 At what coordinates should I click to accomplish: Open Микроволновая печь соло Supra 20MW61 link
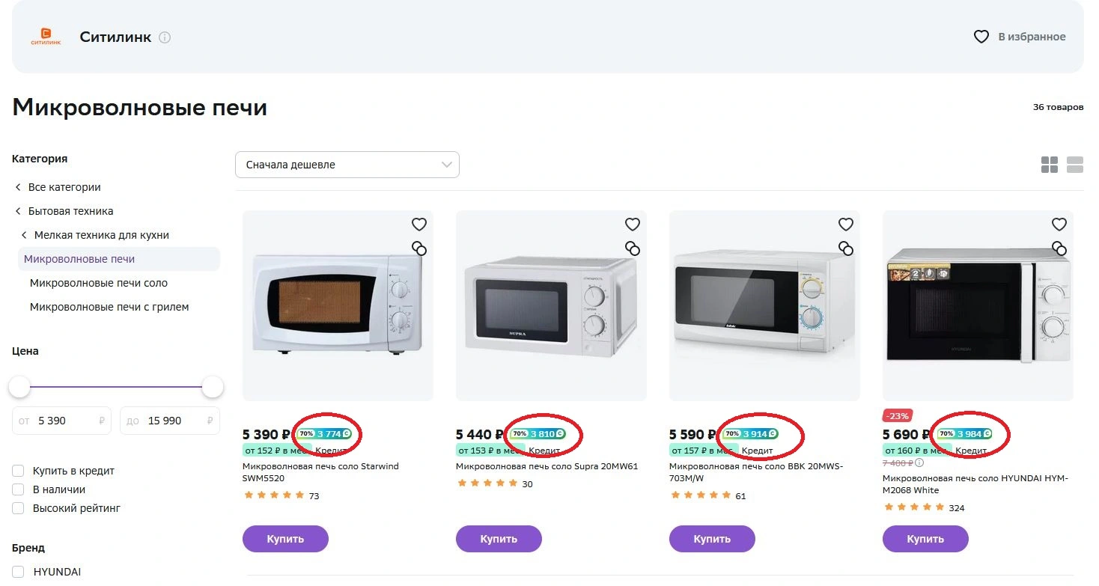point(547,466)
